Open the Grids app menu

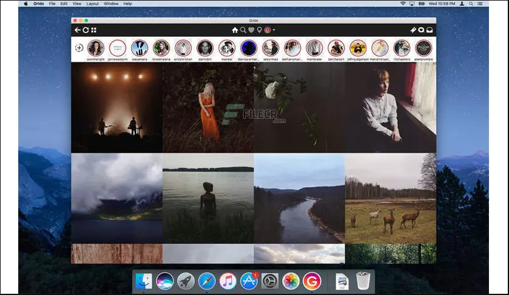tap(38, 4)
